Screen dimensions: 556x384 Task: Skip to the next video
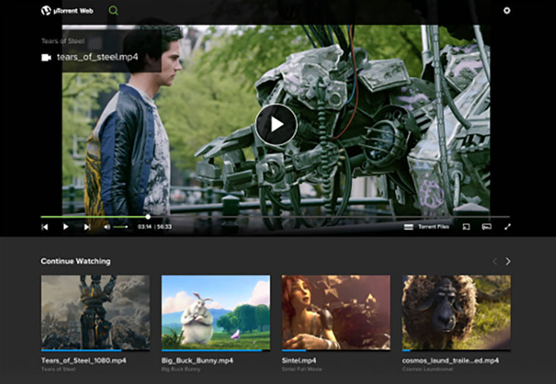click(87, 227)
